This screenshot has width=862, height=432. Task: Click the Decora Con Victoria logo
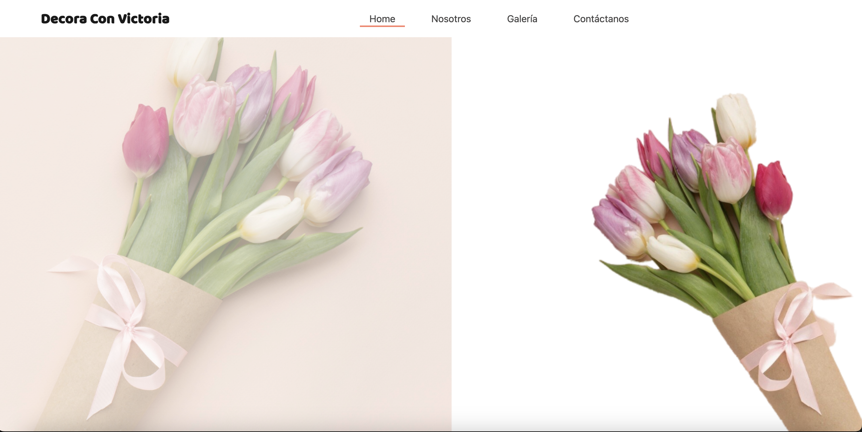click(x=105, y=19)
